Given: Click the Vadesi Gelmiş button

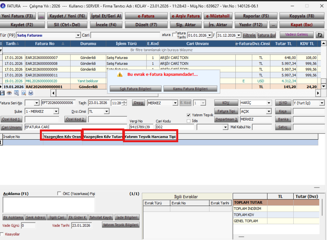Looking at the screenshot, I should click(297, 35).
